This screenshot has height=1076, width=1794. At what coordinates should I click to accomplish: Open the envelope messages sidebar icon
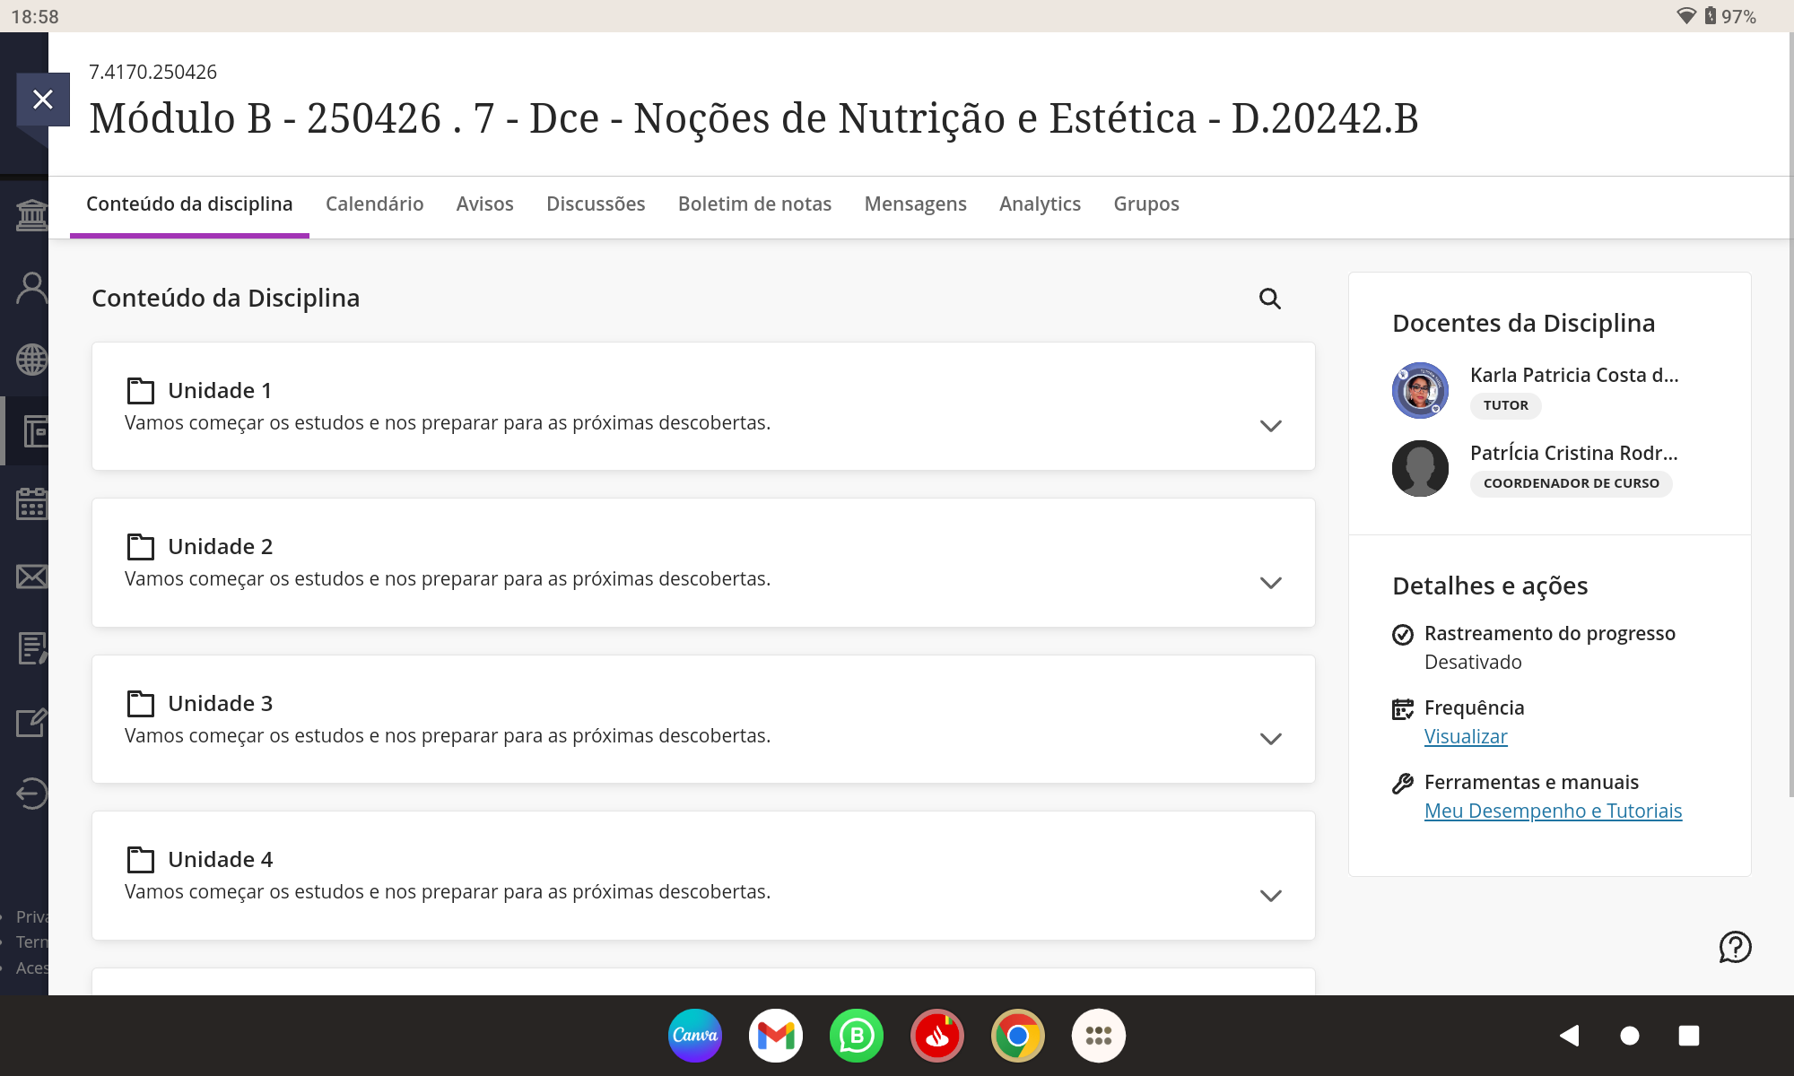click(31, 577)
